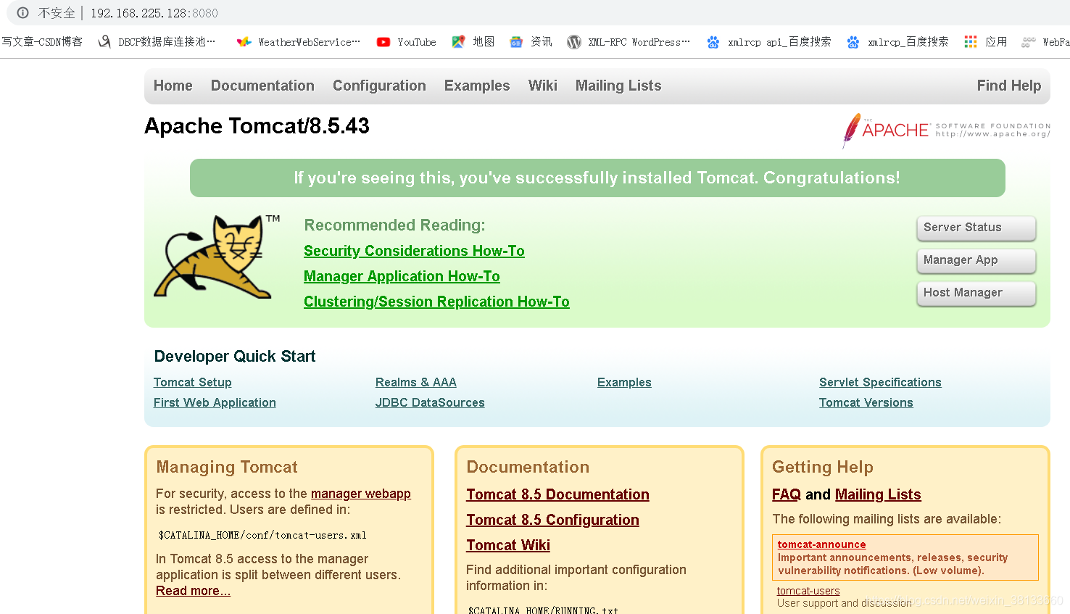Open Security Considerations How-To link
Image resolution: width=1070 pixels, height=614 pixels.
click(414, 251)
